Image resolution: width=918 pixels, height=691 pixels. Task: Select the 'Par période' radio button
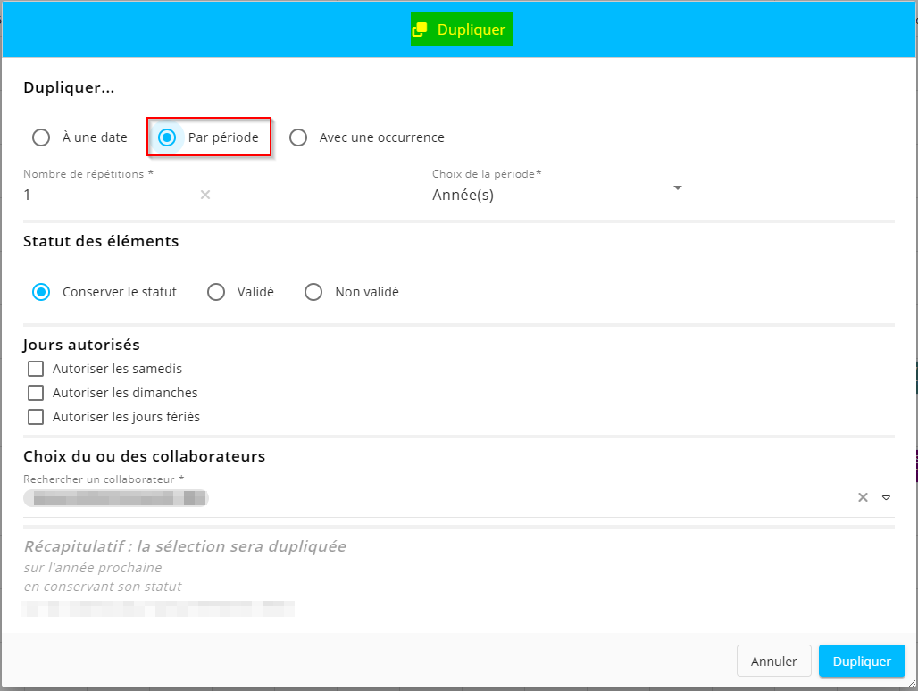(x=166, y=137)
